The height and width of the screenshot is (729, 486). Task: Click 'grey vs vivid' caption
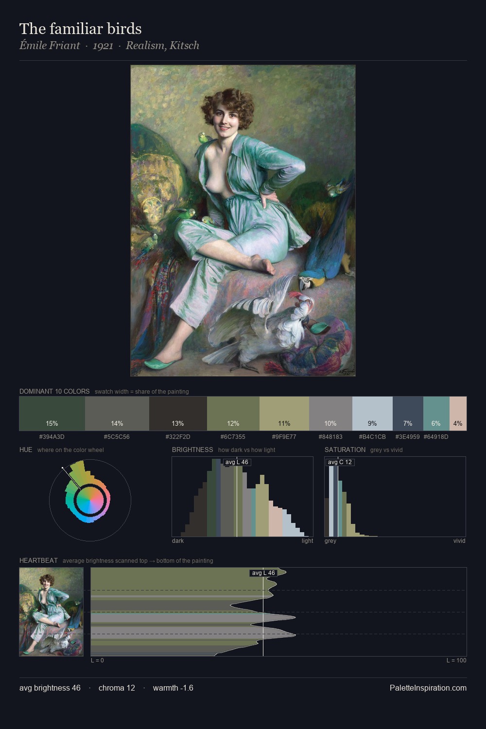386,450
